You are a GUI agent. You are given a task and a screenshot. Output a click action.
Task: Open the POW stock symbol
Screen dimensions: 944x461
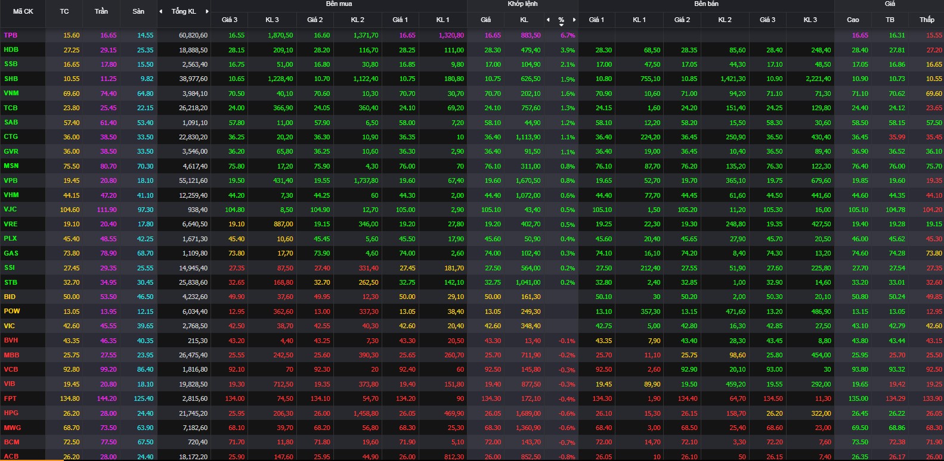tap(12, 311)
